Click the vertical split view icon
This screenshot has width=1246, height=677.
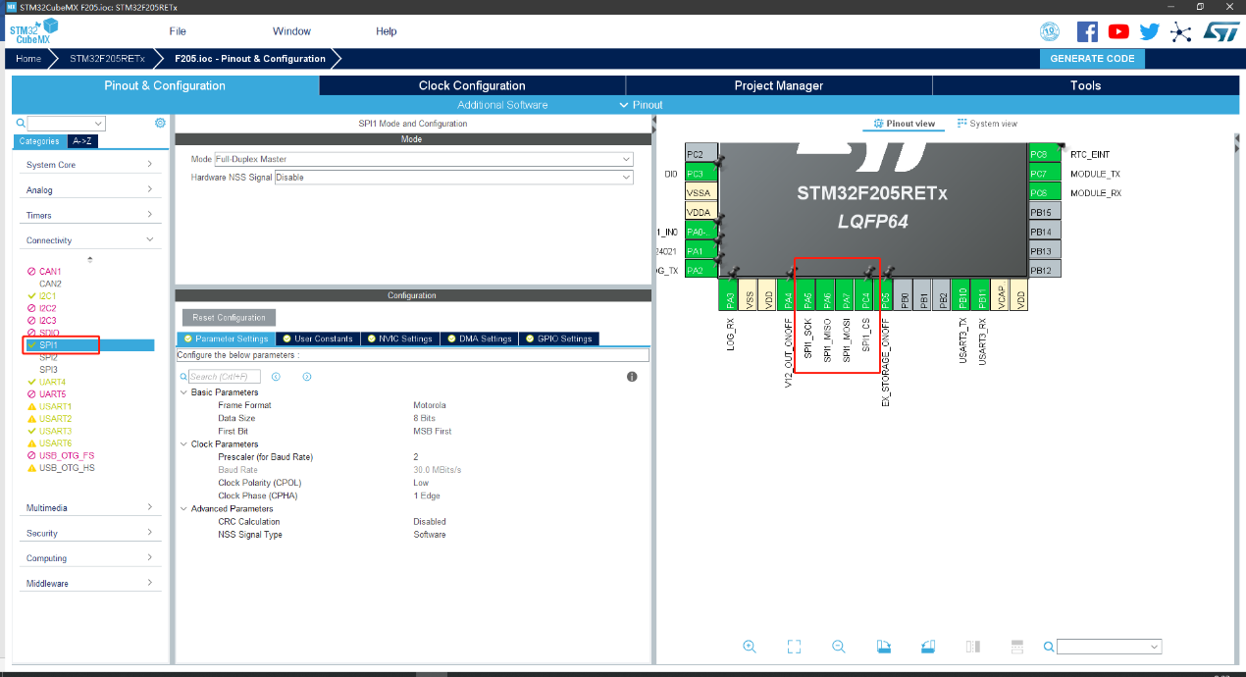972,647
